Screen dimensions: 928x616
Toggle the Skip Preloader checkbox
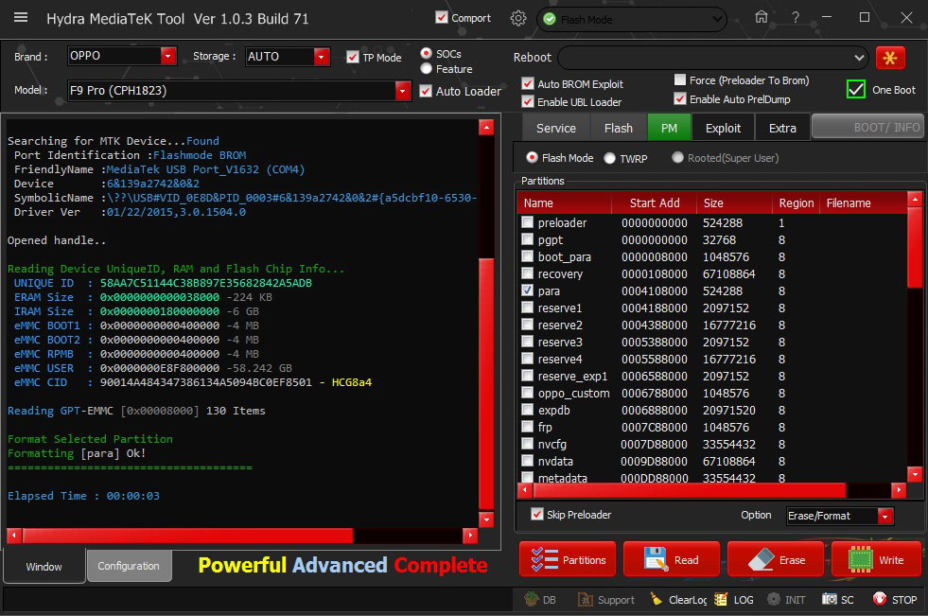[x=536, y=514]
